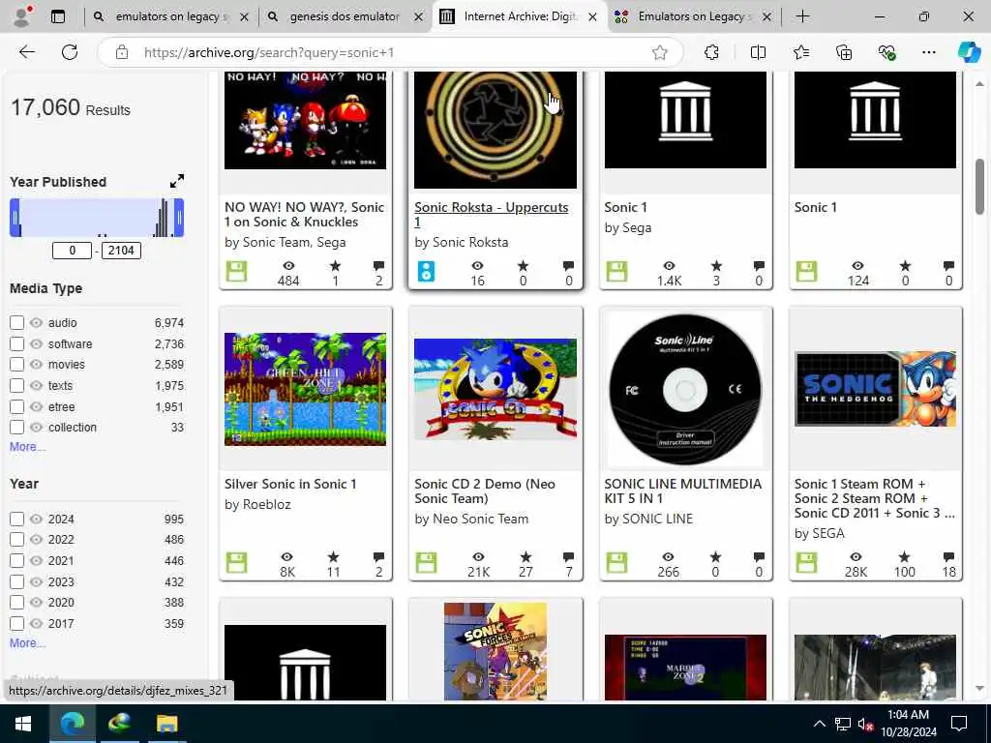
Task: Open a new tab with plus button
Action: coord(802,16)
